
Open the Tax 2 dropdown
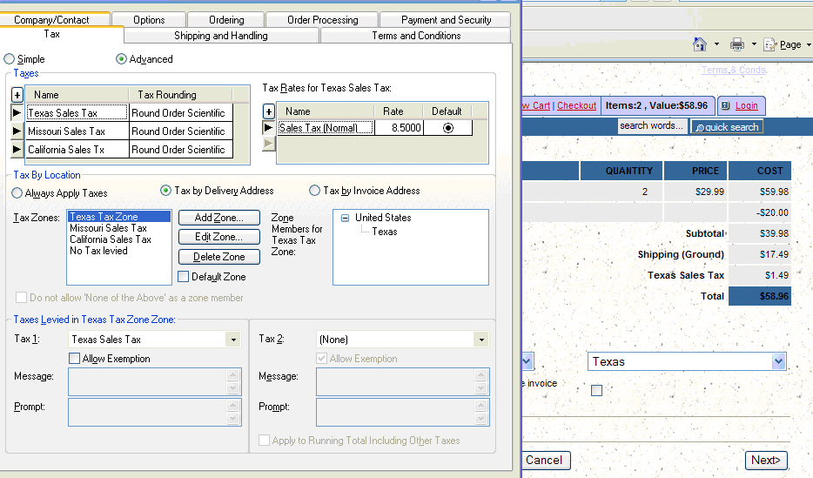click(x=480, y=340)
